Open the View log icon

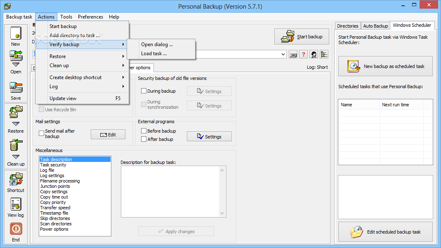[16, 204]
